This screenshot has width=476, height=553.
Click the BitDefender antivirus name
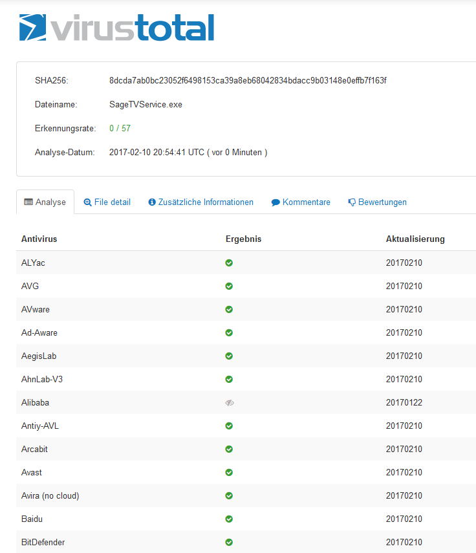click(x=43, y=542)
